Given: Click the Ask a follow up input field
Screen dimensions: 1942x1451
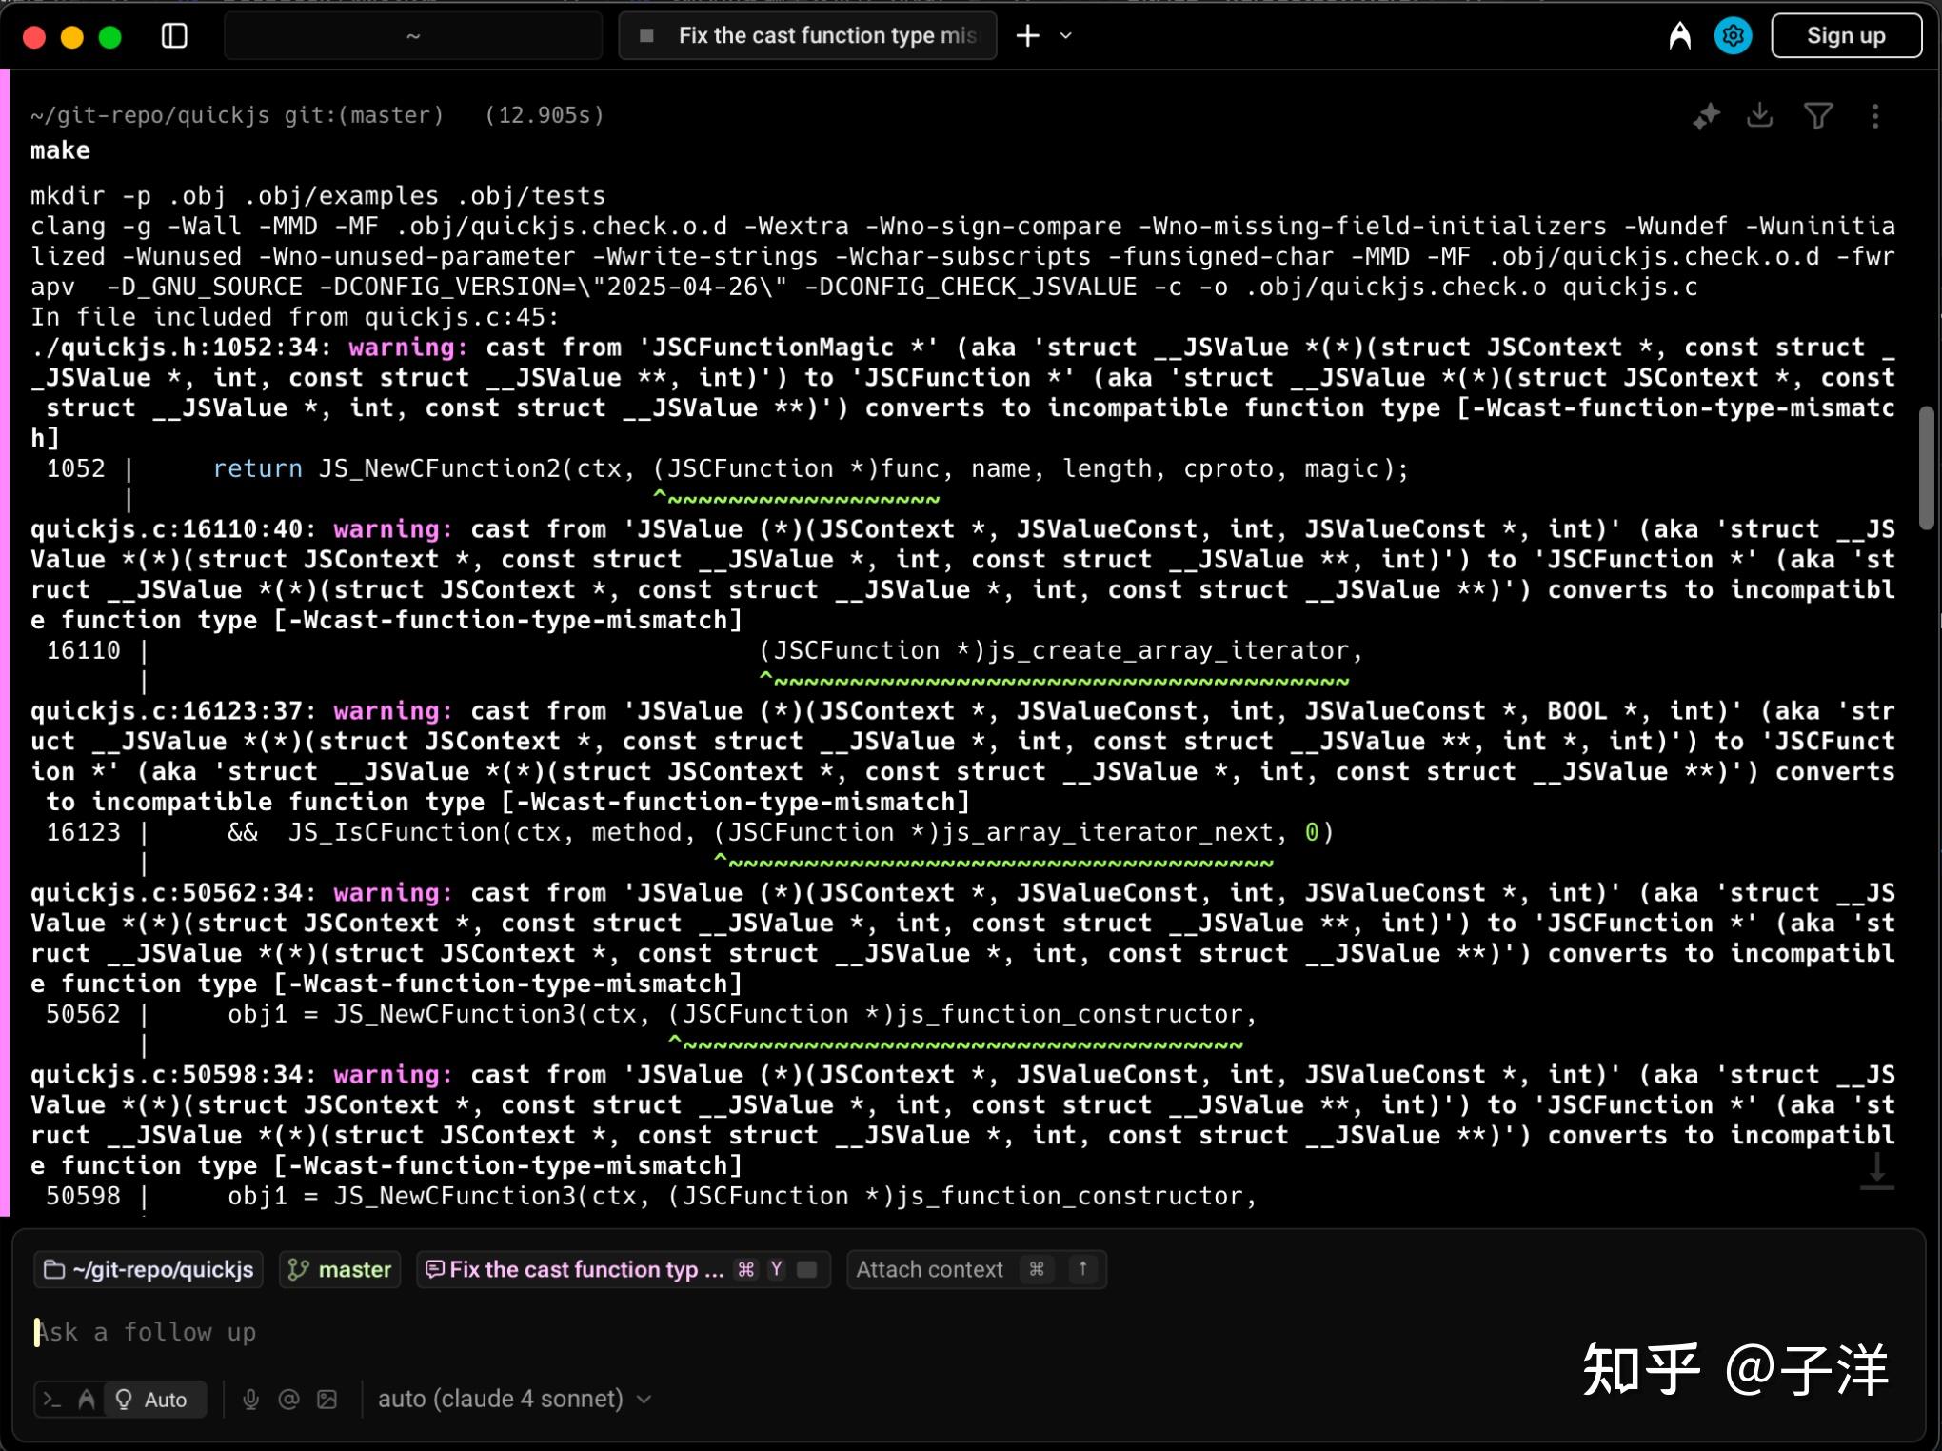Looking at the screenshot, I should click(381, 1332).
